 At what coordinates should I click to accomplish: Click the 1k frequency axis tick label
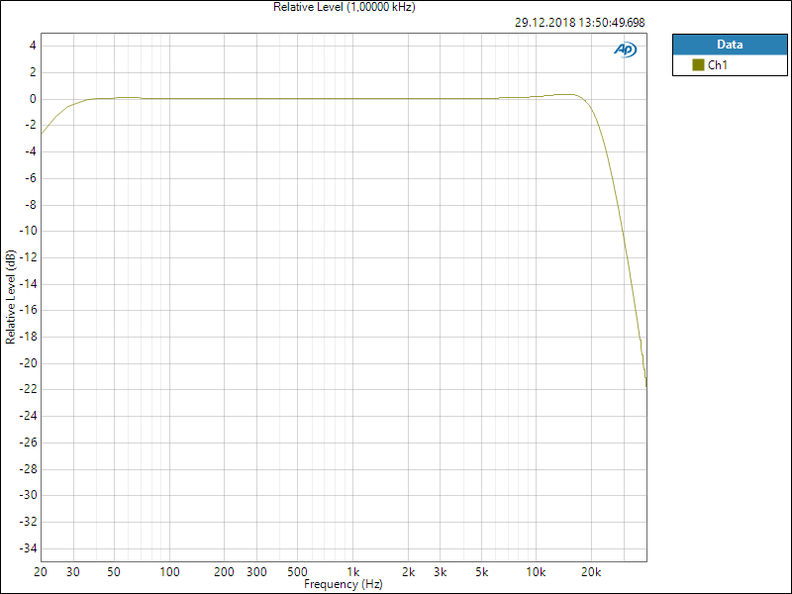click(353, 572)
